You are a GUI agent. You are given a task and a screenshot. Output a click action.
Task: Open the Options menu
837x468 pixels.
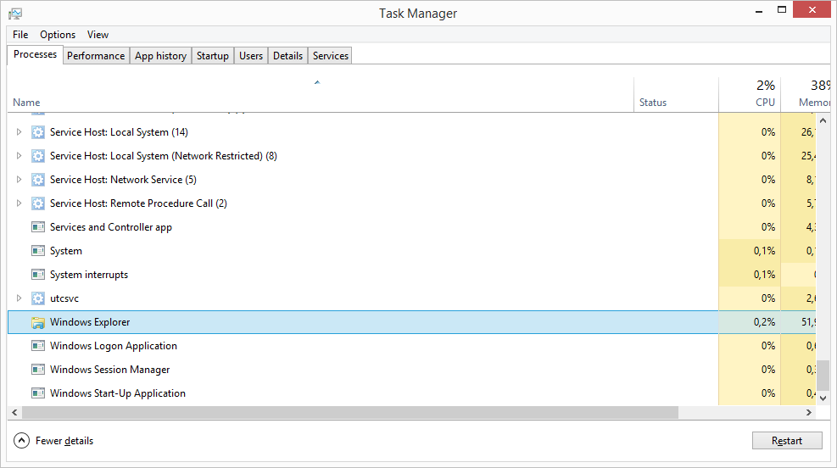pyautogui.click(x=58, y=35)
